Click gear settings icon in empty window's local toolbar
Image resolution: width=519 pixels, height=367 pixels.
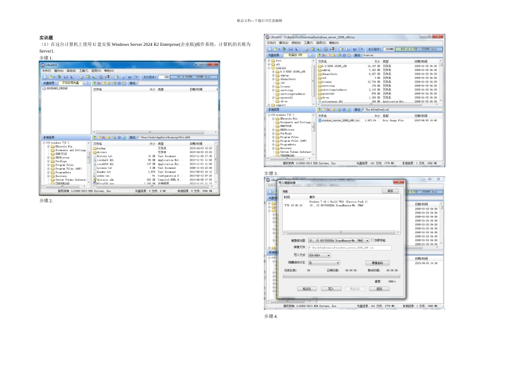[x=119, y=137]
